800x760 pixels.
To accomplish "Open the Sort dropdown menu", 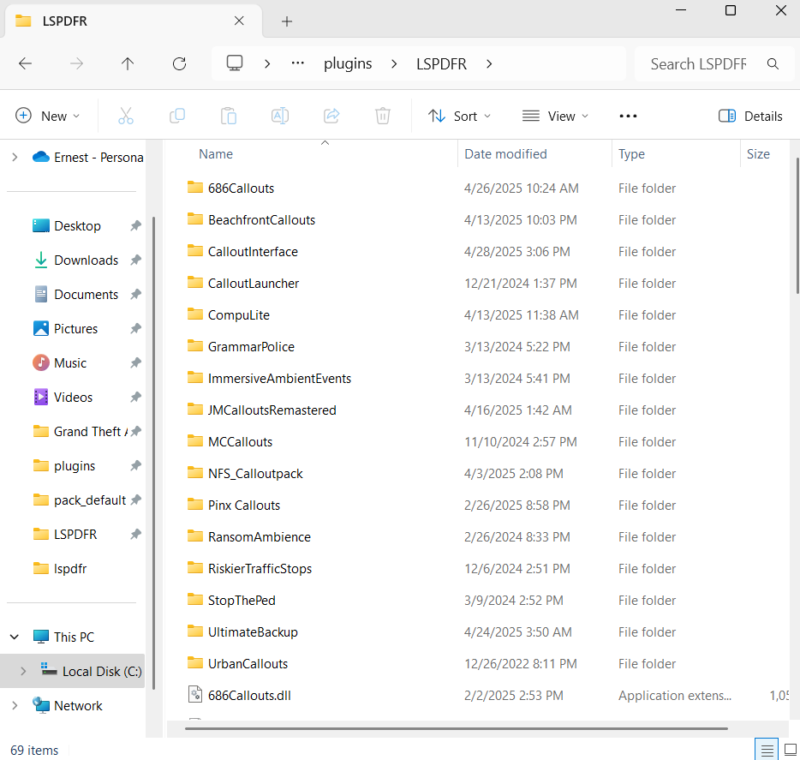I will click(x=460, y=116).
